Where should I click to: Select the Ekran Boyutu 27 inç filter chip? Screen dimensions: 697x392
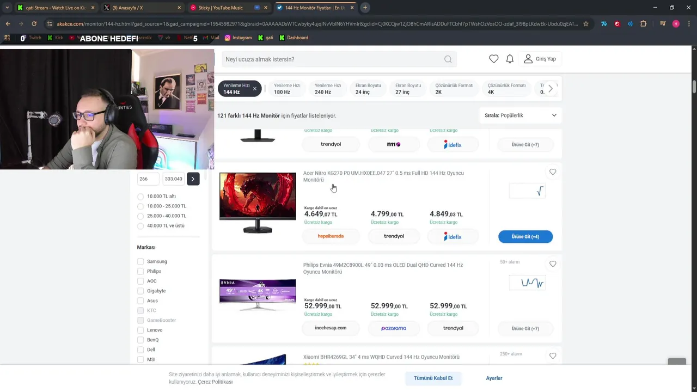pos(408,89)
